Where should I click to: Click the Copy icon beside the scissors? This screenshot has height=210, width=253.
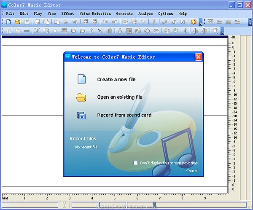pyautogui.click(x=57, y=22)
